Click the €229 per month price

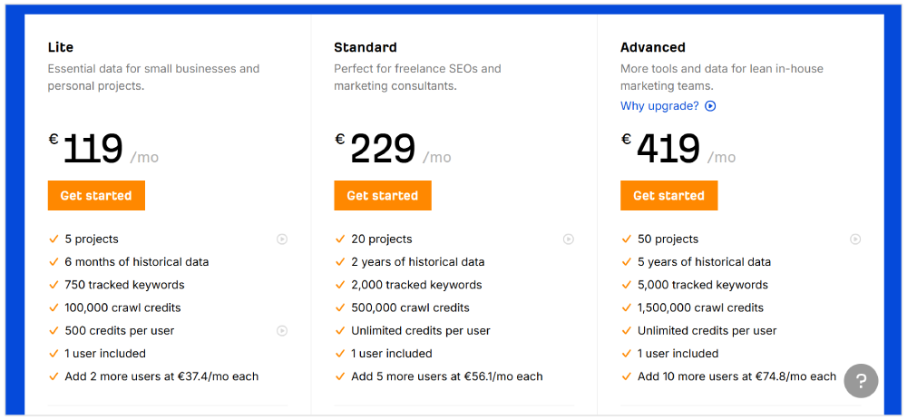383,150
